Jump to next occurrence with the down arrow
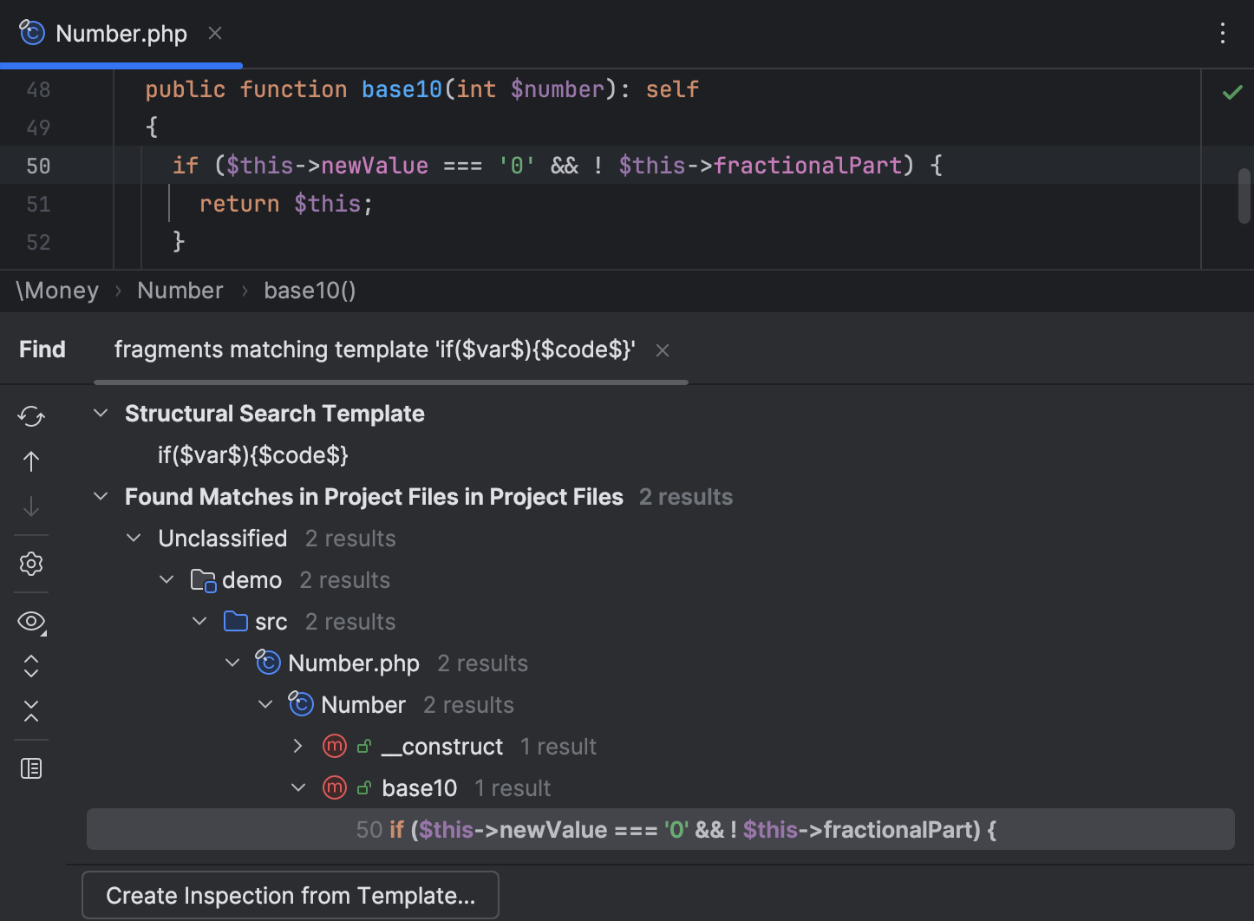The height and width of the screenshot is (921, 1254). [x=30, y=506]
